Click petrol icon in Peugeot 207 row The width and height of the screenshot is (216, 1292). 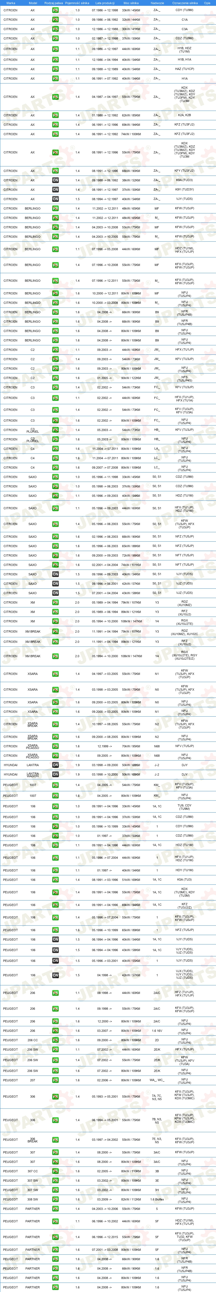(55, 1080)
